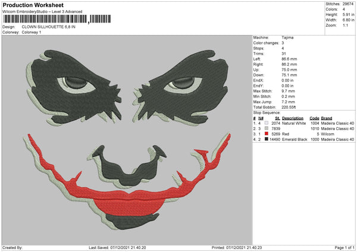Select the Natural White description cell
This screenshot has width=357, height=252.
click(294, 123)
